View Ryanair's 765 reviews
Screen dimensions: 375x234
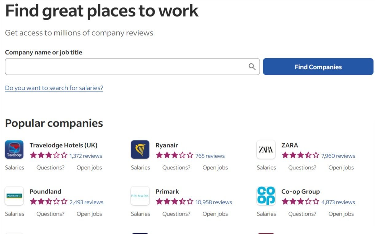pos(210,156)
